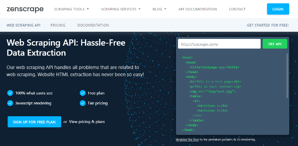Screen dimensions: 298x146
Task: Click the 'This is a test page' h1 code line
Action: [215, 82]
